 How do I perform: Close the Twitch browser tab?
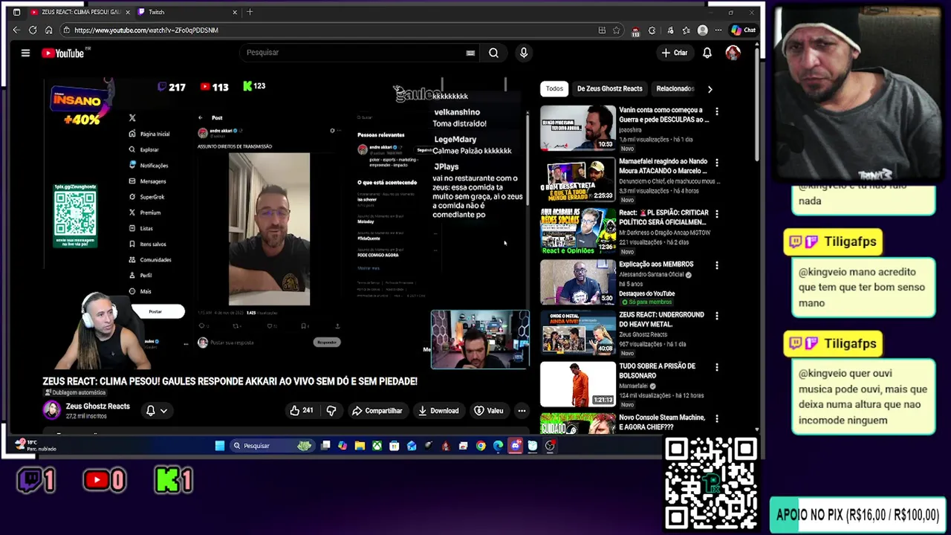tap(235, 12)
